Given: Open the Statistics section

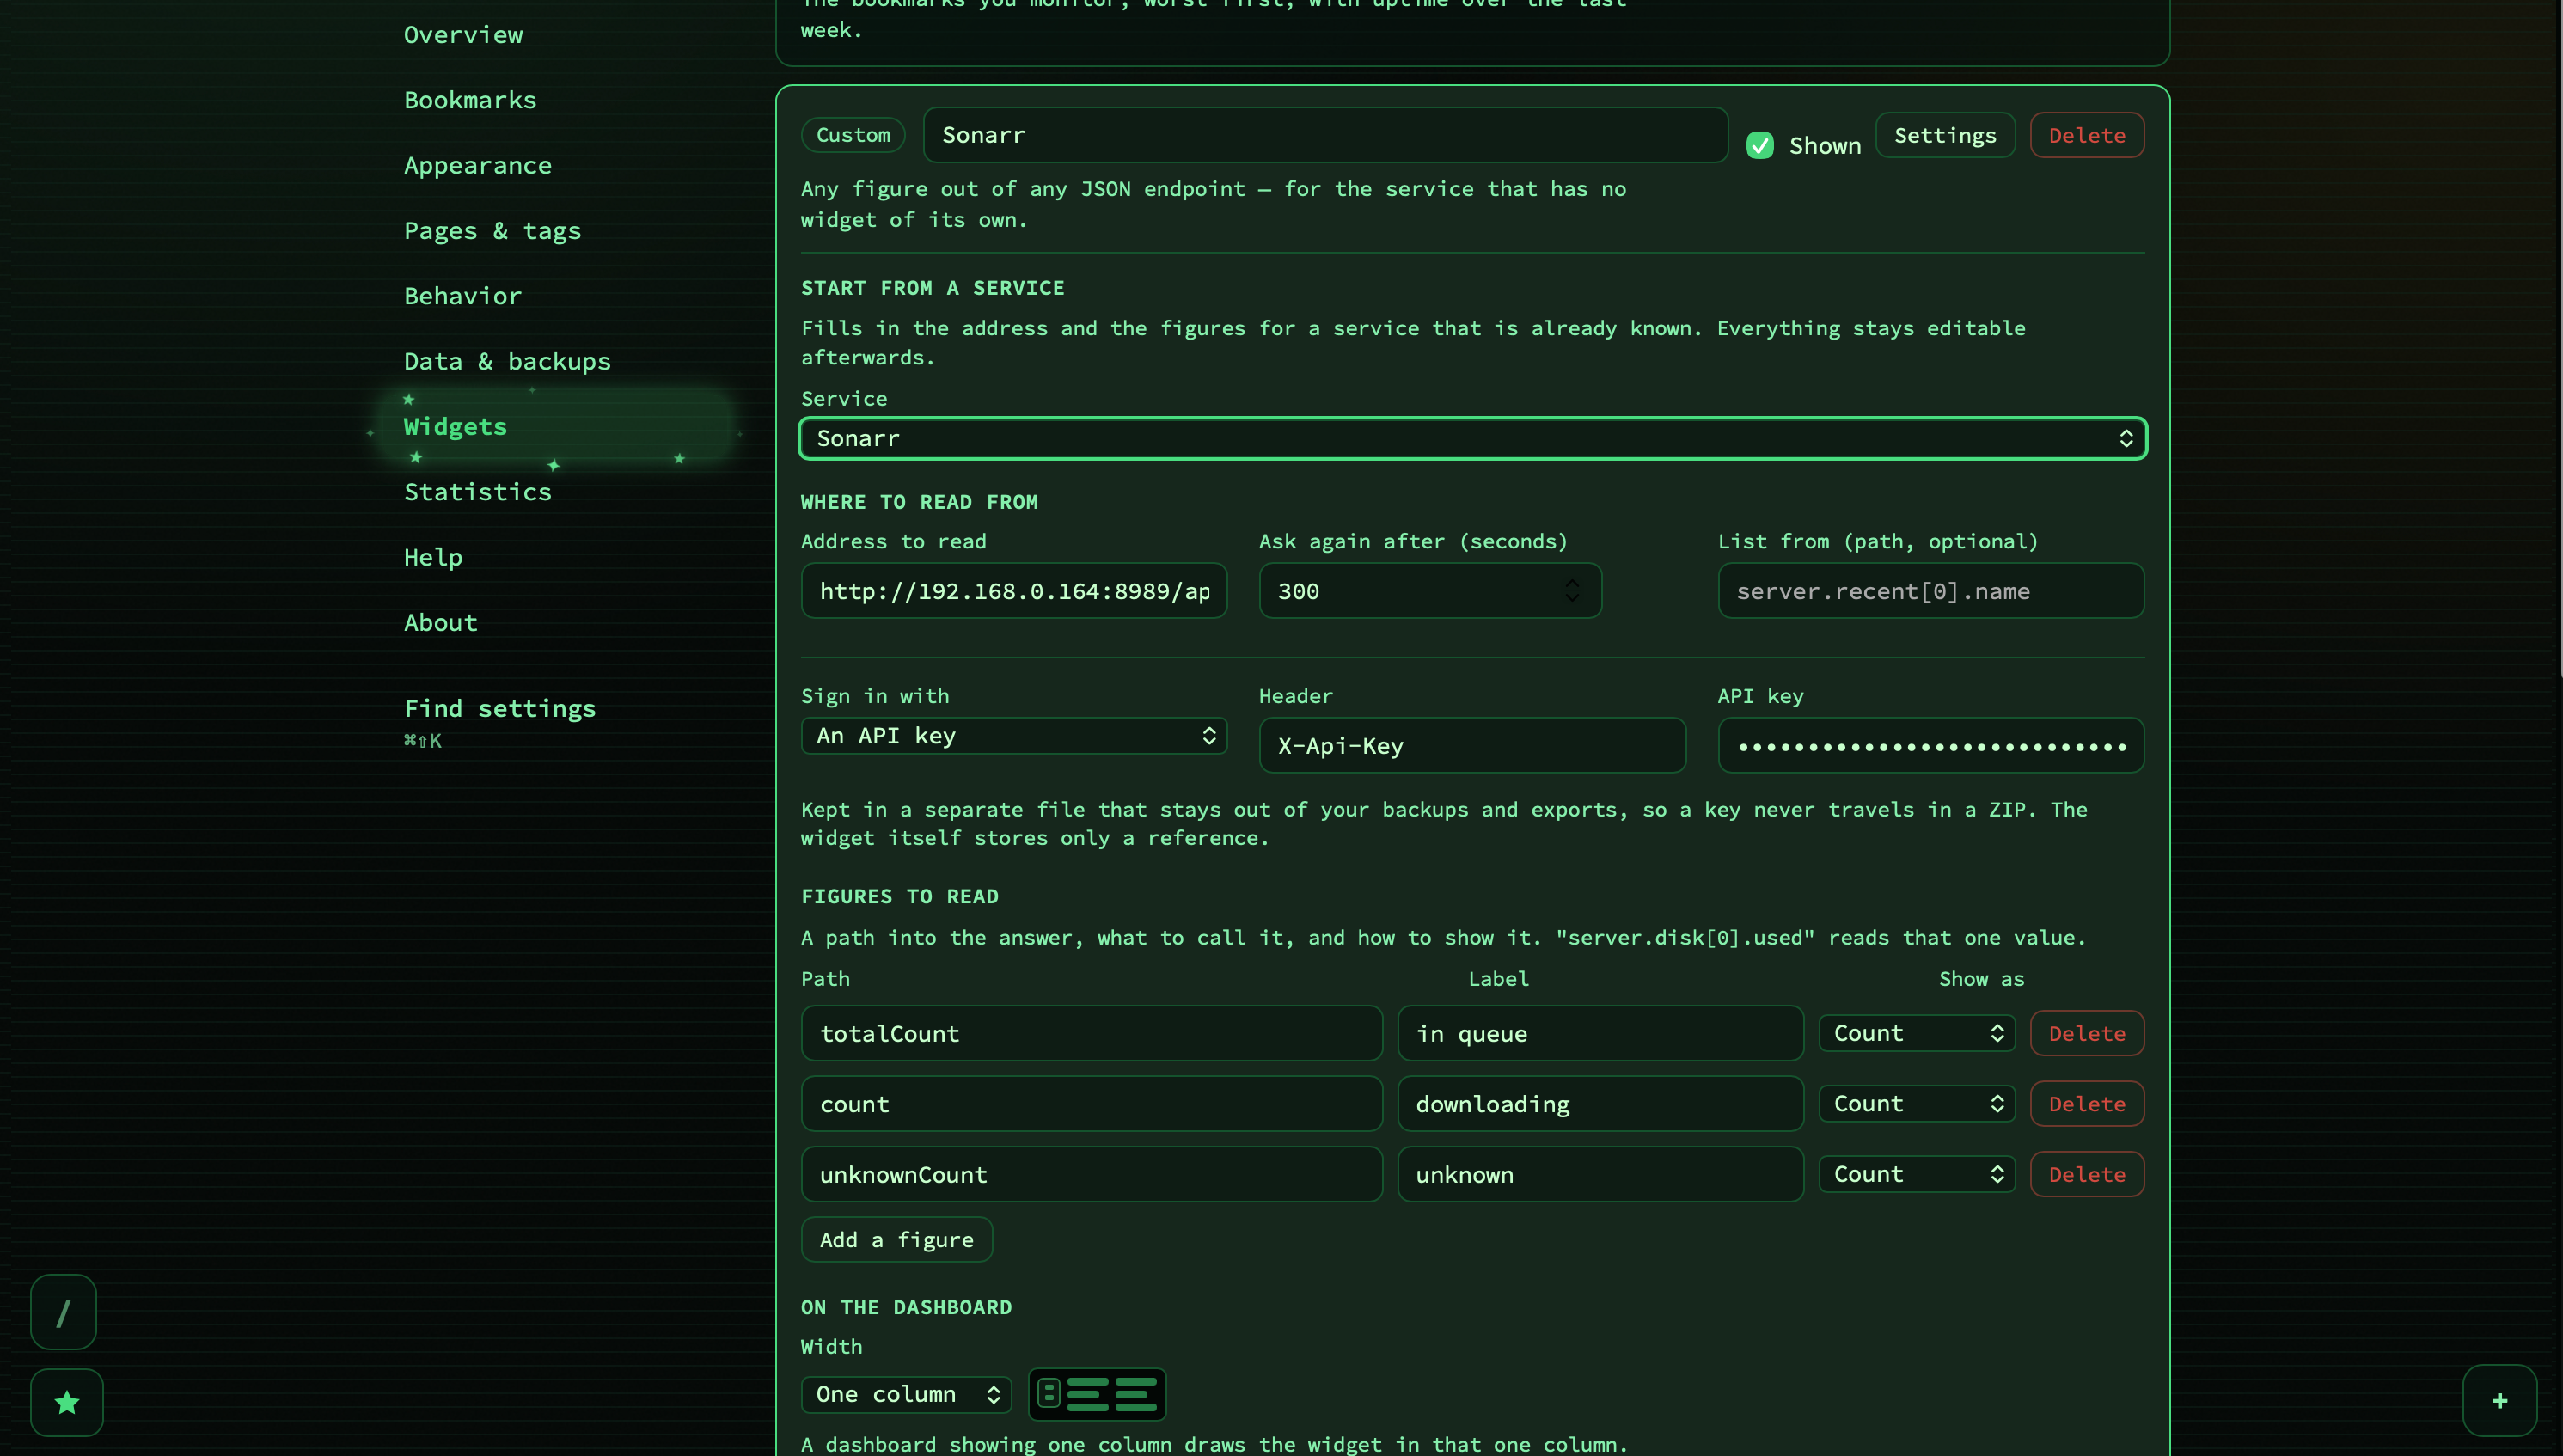Looking at the screenshot, I should point(477,492).
